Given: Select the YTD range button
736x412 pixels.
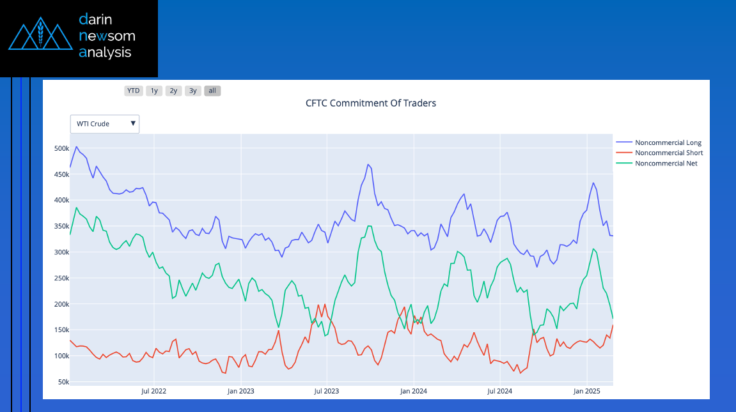Looking at the screenshot, I should pos(133,91).
